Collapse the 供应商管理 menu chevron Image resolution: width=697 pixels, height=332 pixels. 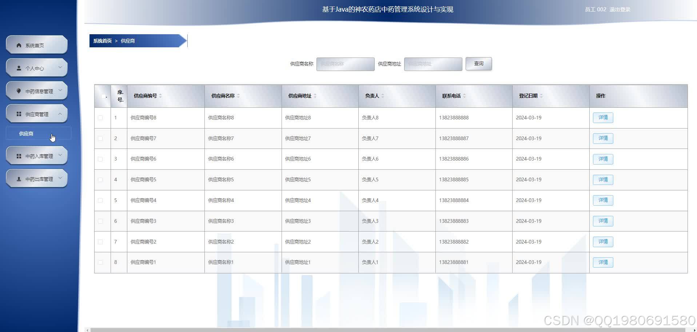pyautogui.click(x=60, y=114)
